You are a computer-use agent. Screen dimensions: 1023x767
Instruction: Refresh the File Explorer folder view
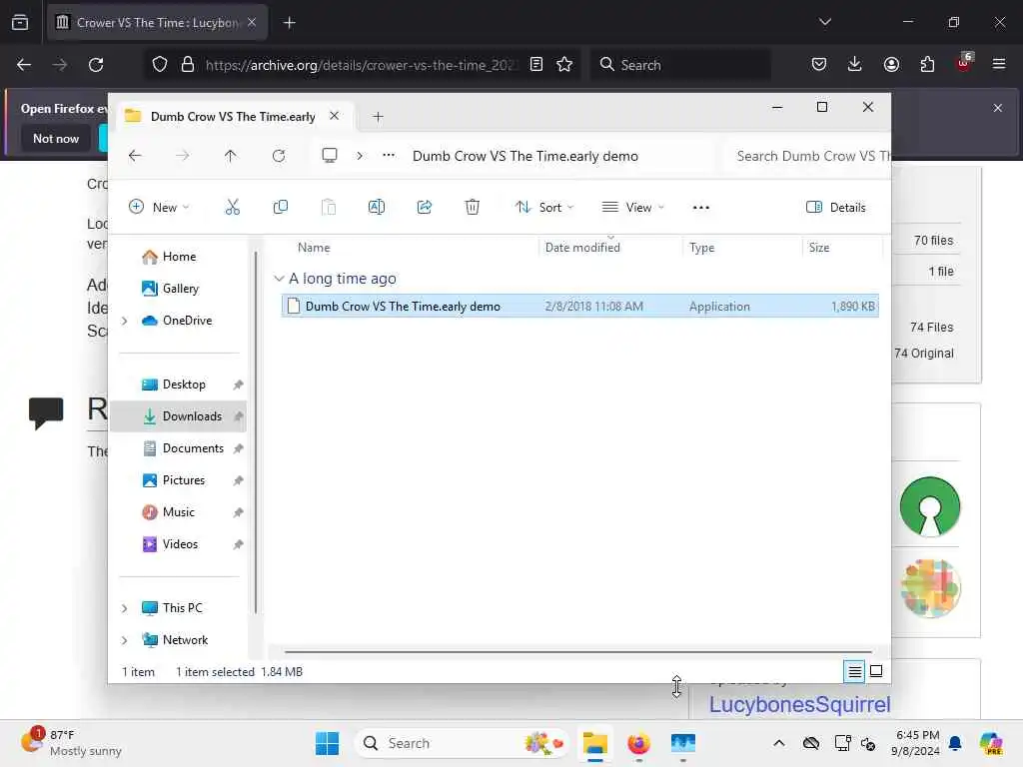(279, 156)
